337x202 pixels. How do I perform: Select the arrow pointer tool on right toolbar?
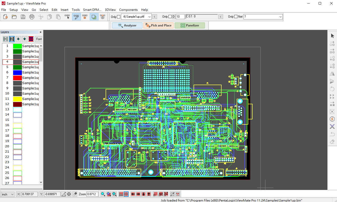[x=332, y=36]
